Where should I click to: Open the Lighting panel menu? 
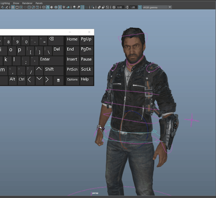5,3
